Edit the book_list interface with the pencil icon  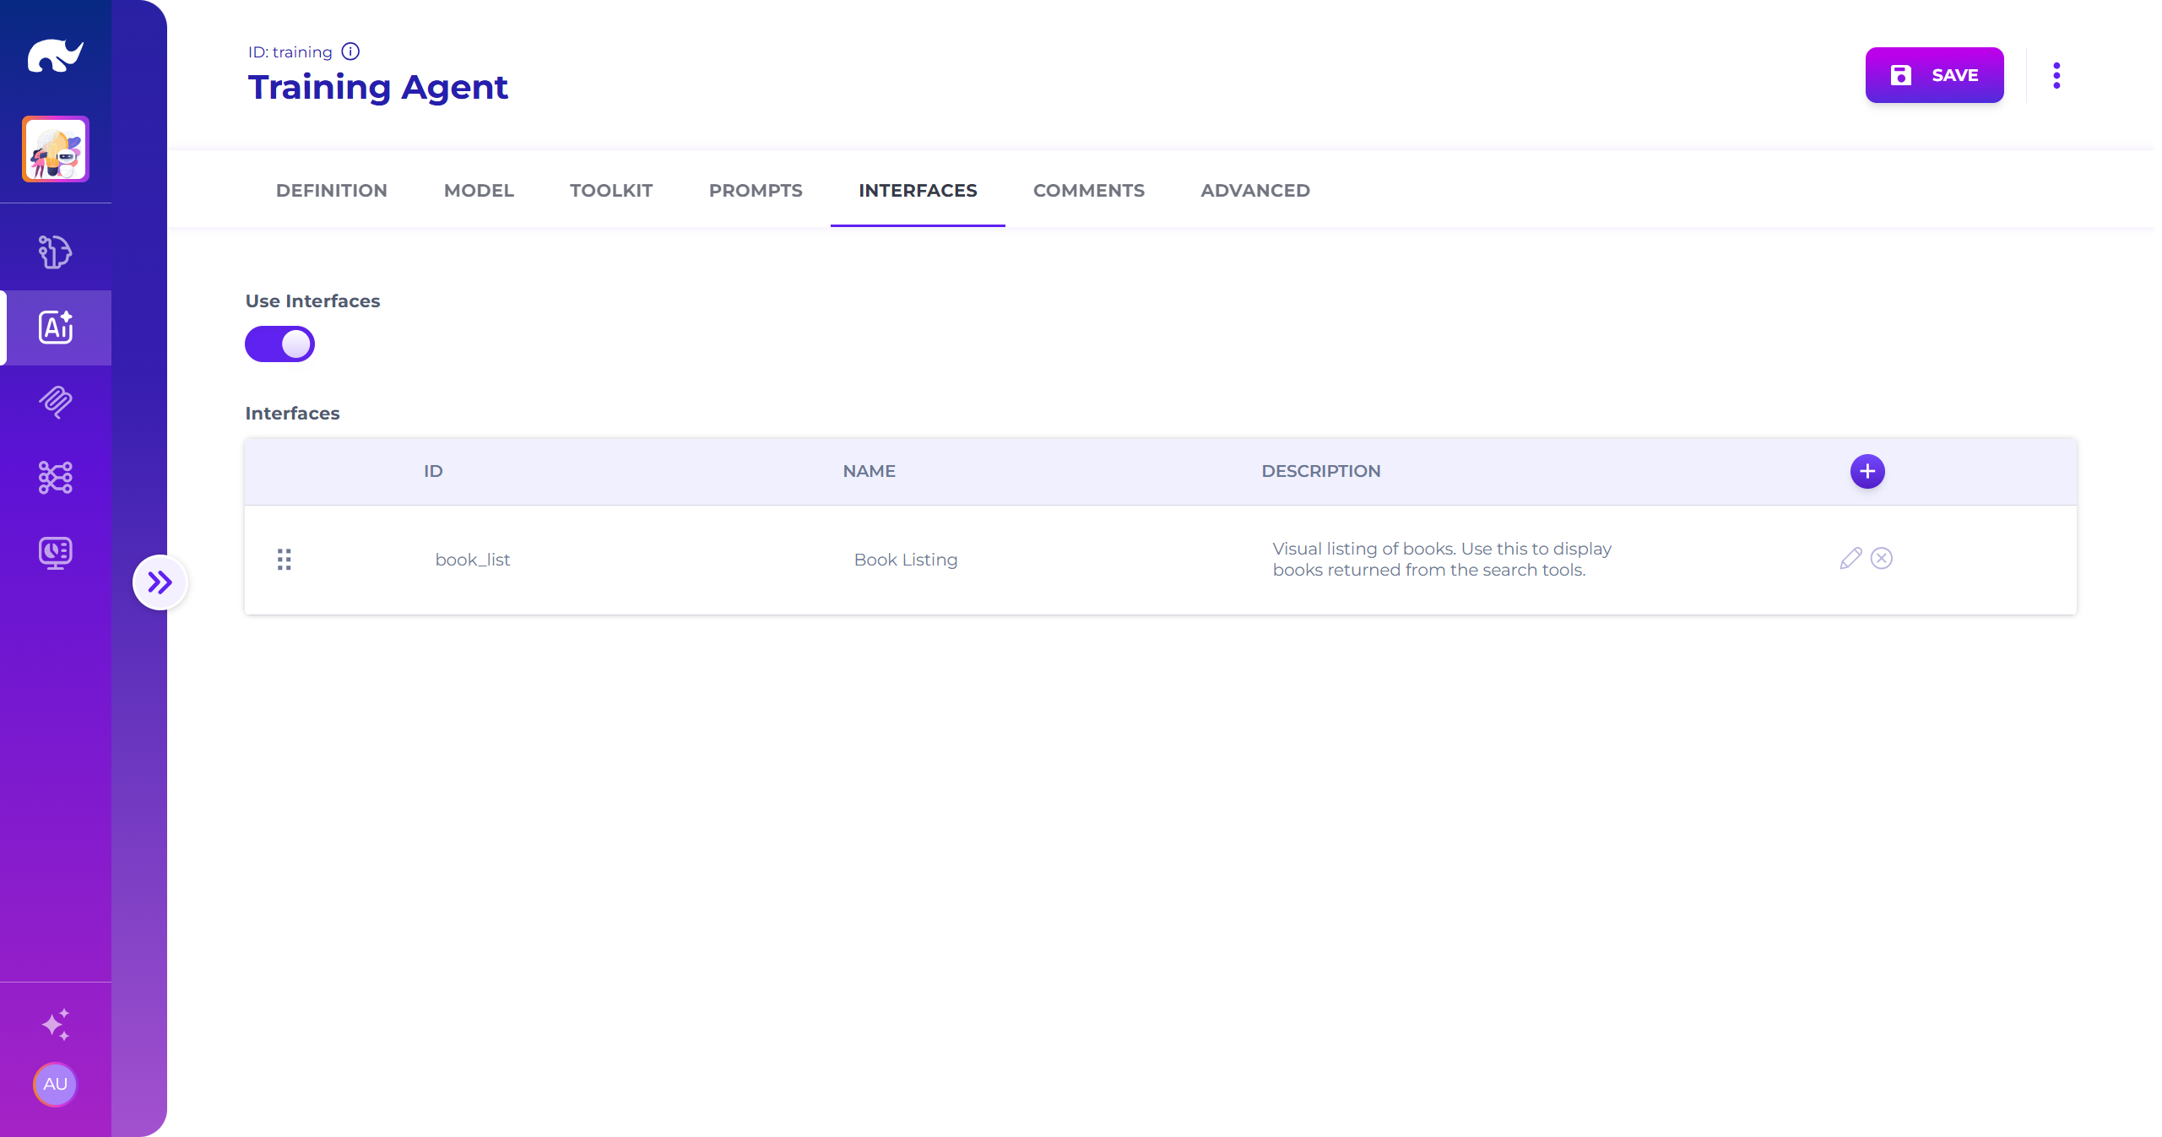[x=1850, y=559]
